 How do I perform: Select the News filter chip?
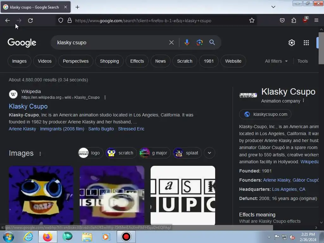click(160, 61)
